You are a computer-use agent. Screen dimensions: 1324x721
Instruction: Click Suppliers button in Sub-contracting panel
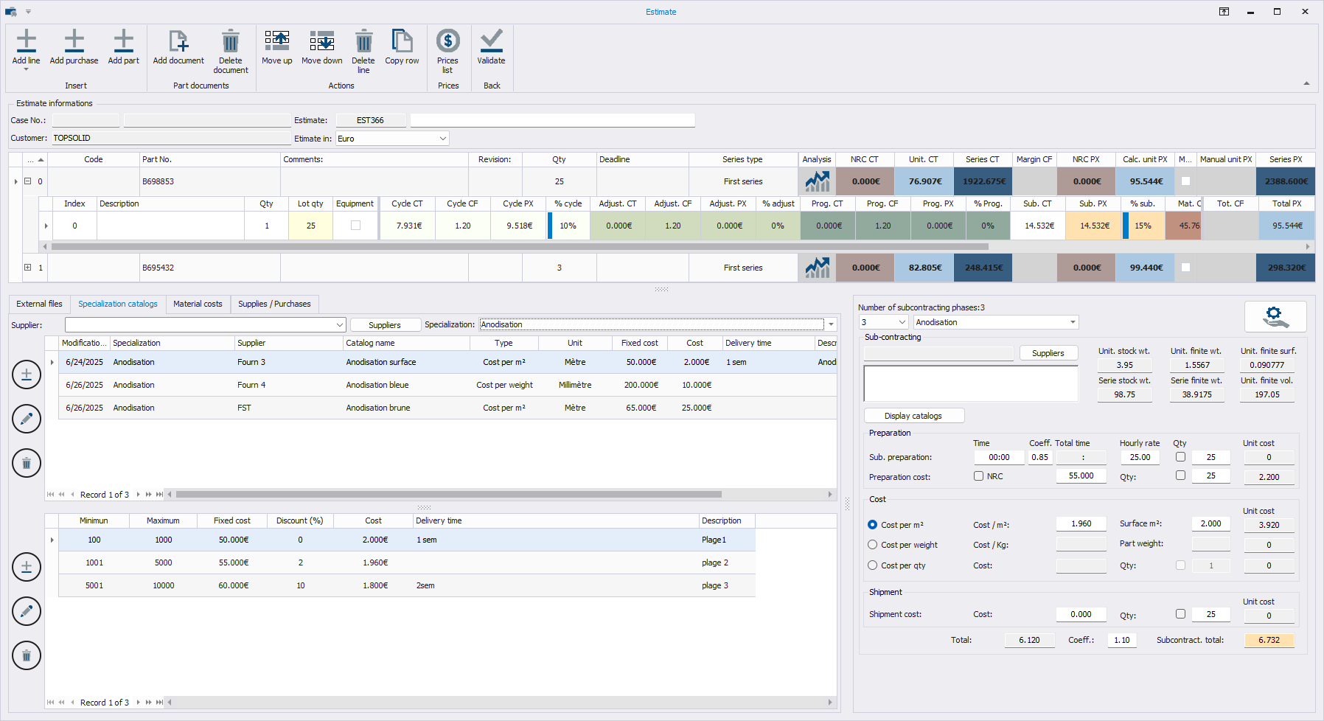[1048, 353]
